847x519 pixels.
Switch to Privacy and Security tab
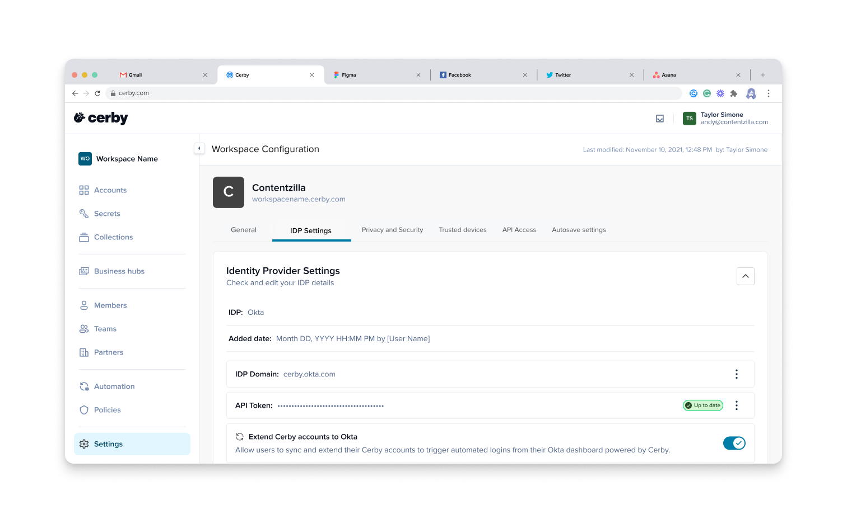(x=392, y=230)
